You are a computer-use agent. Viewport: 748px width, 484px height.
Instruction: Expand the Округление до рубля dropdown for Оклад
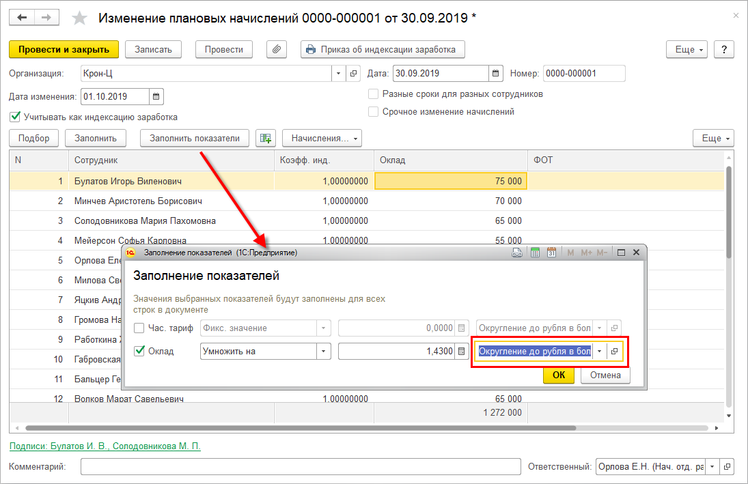click(x=599, y=351)
